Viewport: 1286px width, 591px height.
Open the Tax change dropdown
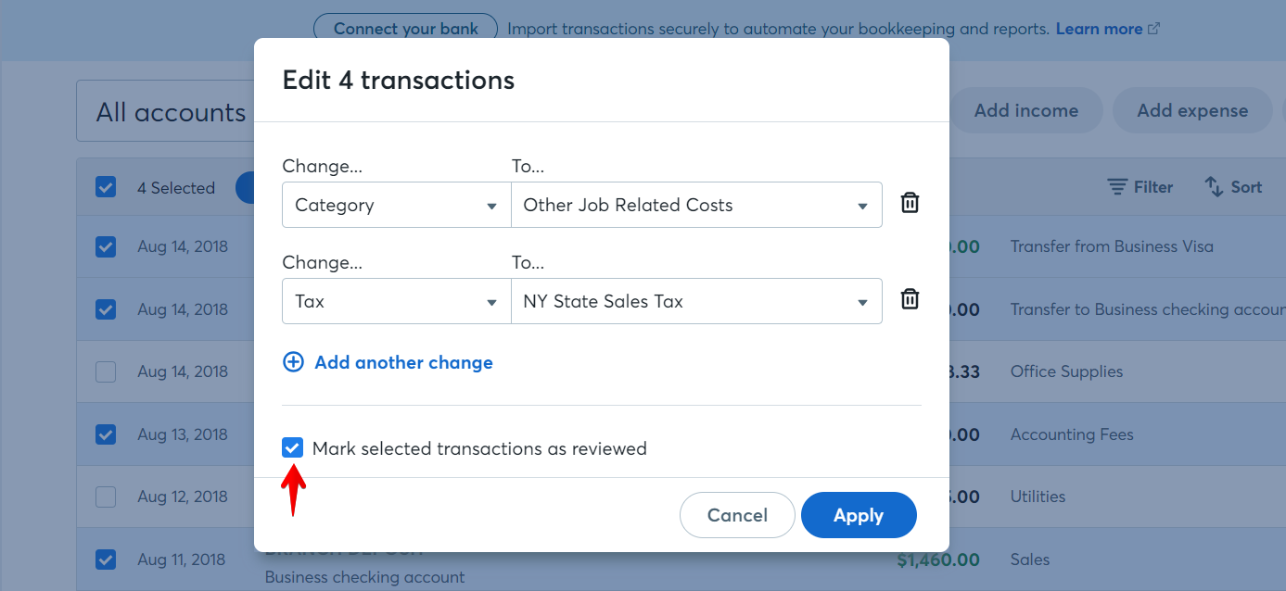pos(396,301)
